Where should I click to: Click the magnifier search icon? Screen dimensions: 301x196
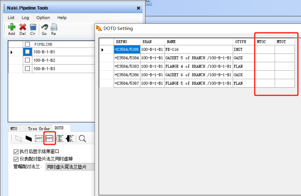coord(82,138)
